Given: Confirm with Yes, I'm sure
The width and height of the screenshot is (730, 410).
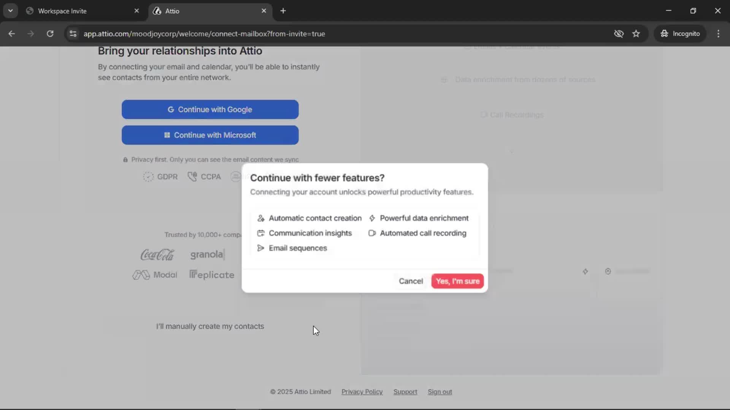Looking at the screenshot, I should [x=457, y=281].
